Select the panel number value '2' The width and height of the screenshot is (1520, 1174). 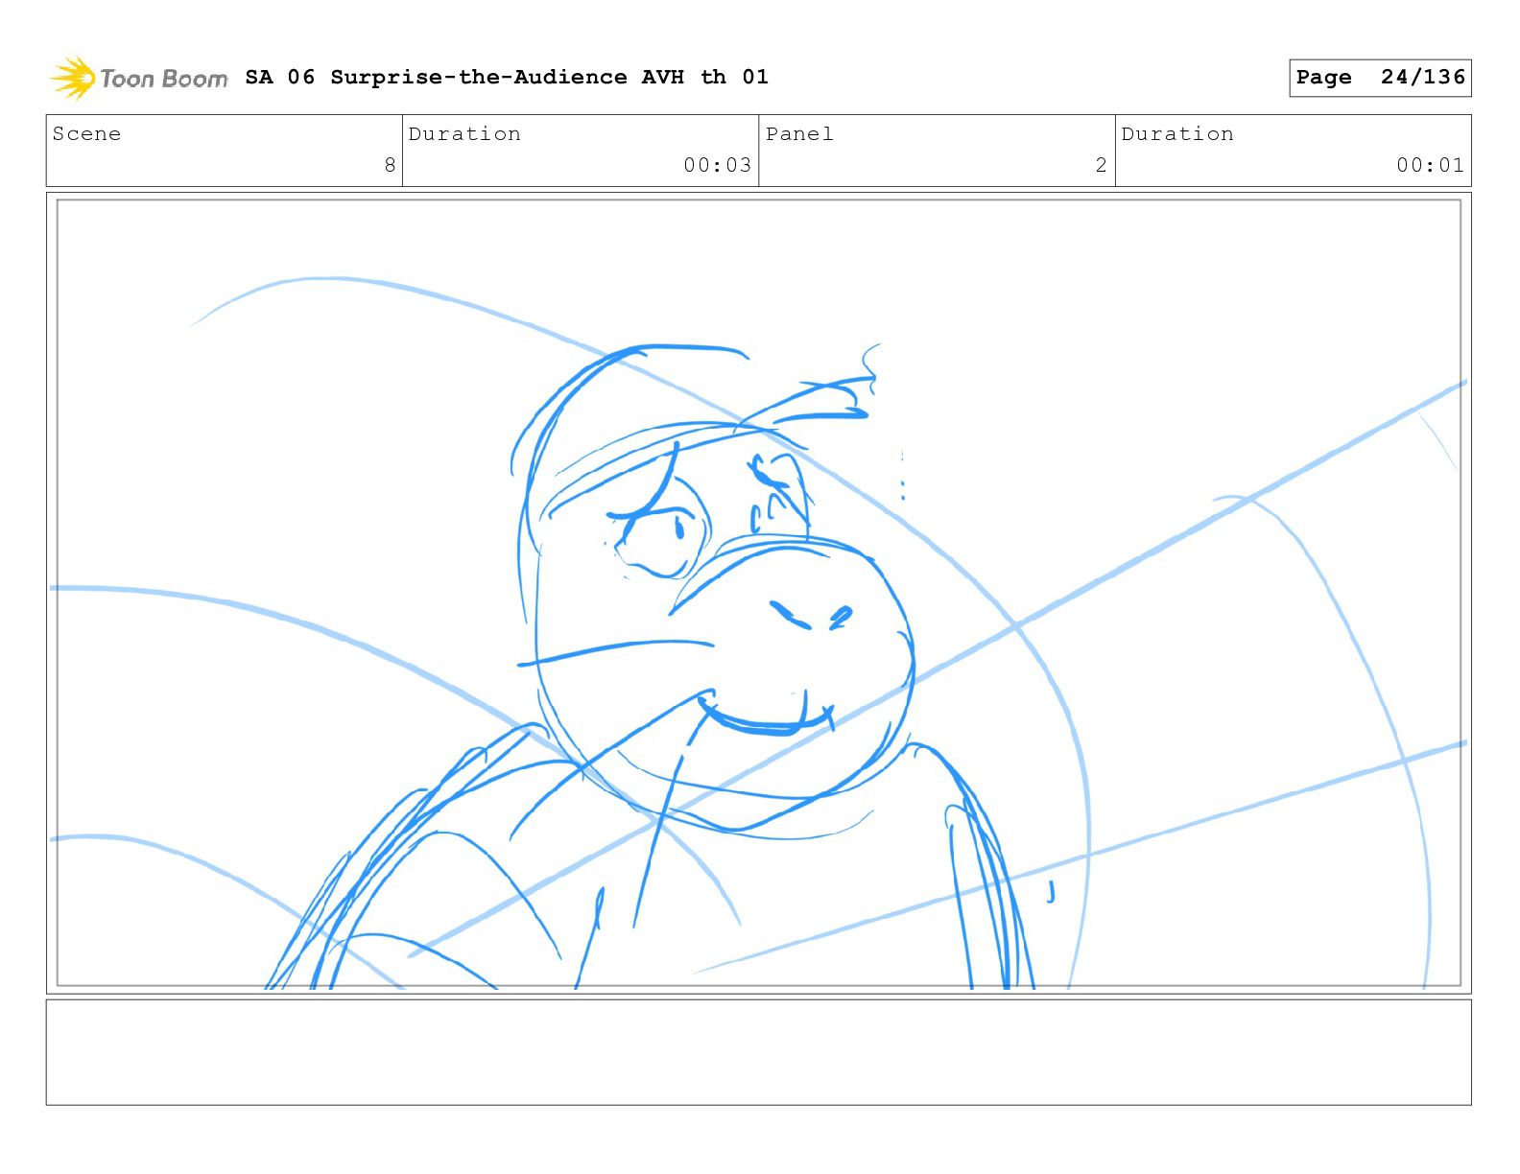coord(1101,165)
